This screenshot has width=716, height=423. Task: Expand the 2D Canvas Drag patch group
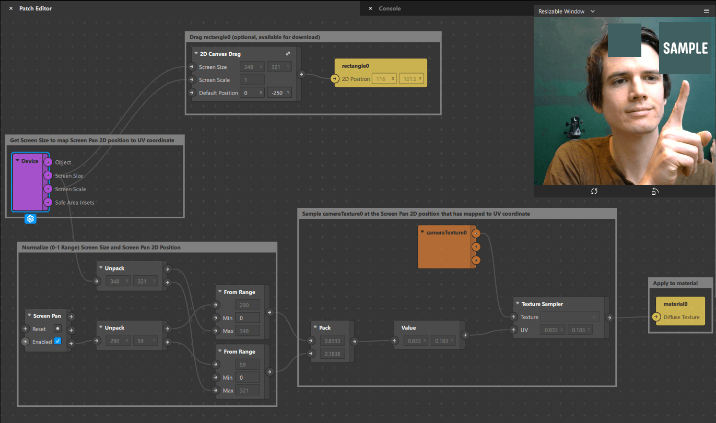point(288,54)
